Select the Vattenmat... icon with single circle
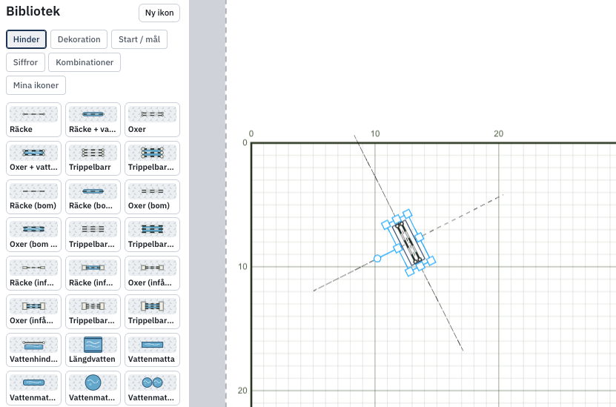616x407 pixels. [93, 388]
